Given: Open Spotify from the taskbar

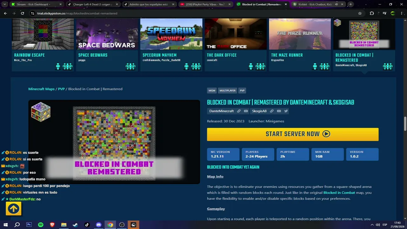Looking at the screenshot, I should click(x=41, y=225).
